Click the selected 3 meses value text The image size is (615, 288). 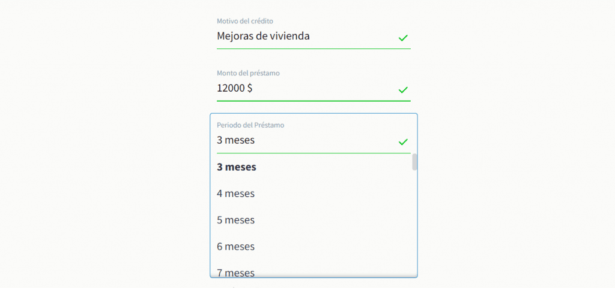point(235,140)
